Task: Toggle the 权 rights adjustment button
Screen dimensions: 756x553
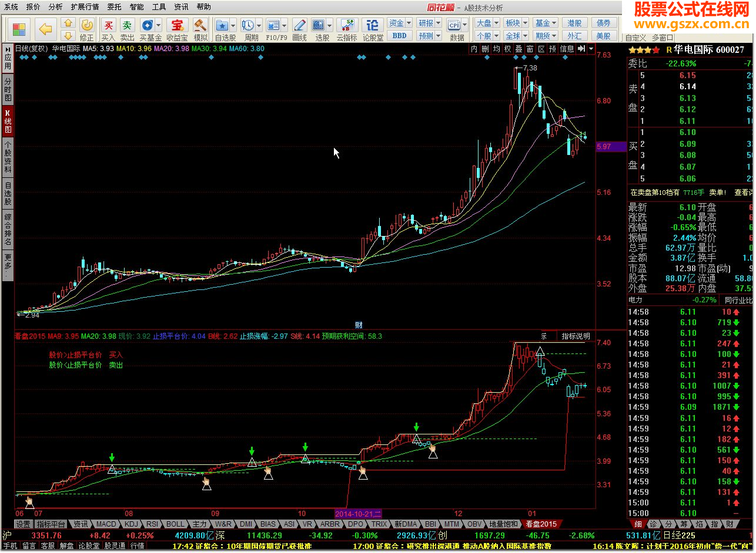Action: coord(507,49)
